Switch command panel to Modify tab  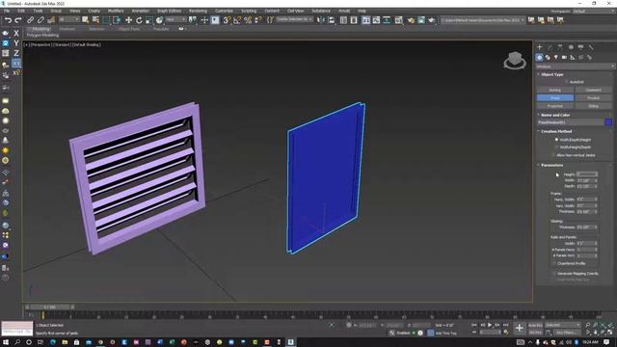coord(550,47)
